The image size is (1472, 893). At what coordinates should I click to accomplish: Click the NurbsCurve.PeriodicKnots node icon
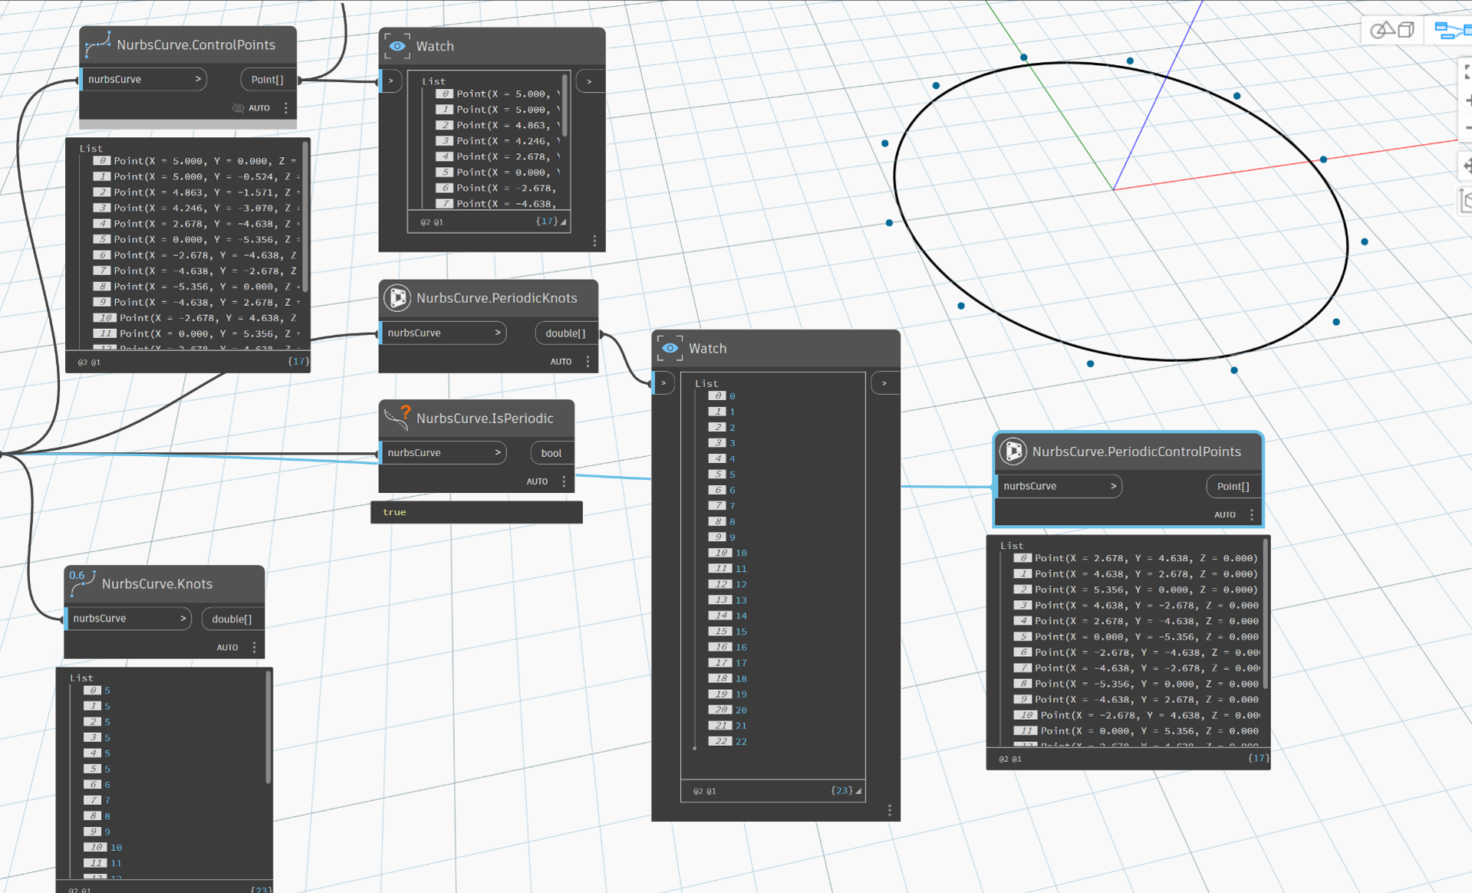(x=397, y=297)
